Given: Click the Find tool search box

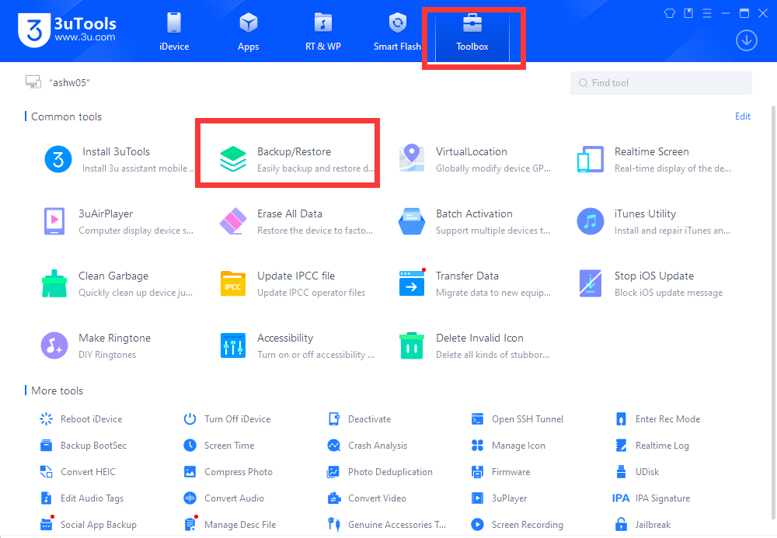Looking at the screenshot, I should tap(660, 82).
